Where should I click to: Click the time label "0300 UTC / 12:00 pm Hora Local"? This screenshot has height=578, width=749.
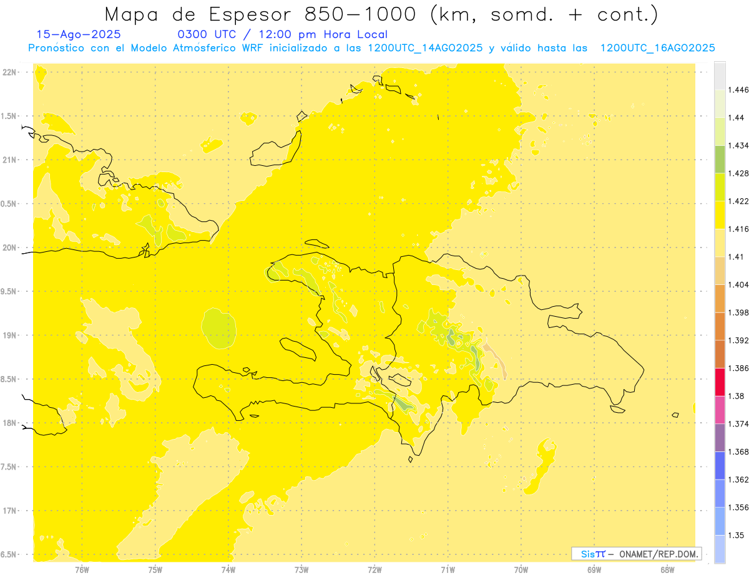(x=283, y=35)
